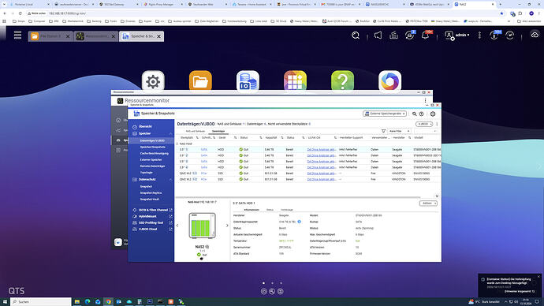The width and height of the screenshot is (544, 306).
Task: Click the Windows taskbar search box
Action: click(x=40, y=302)
